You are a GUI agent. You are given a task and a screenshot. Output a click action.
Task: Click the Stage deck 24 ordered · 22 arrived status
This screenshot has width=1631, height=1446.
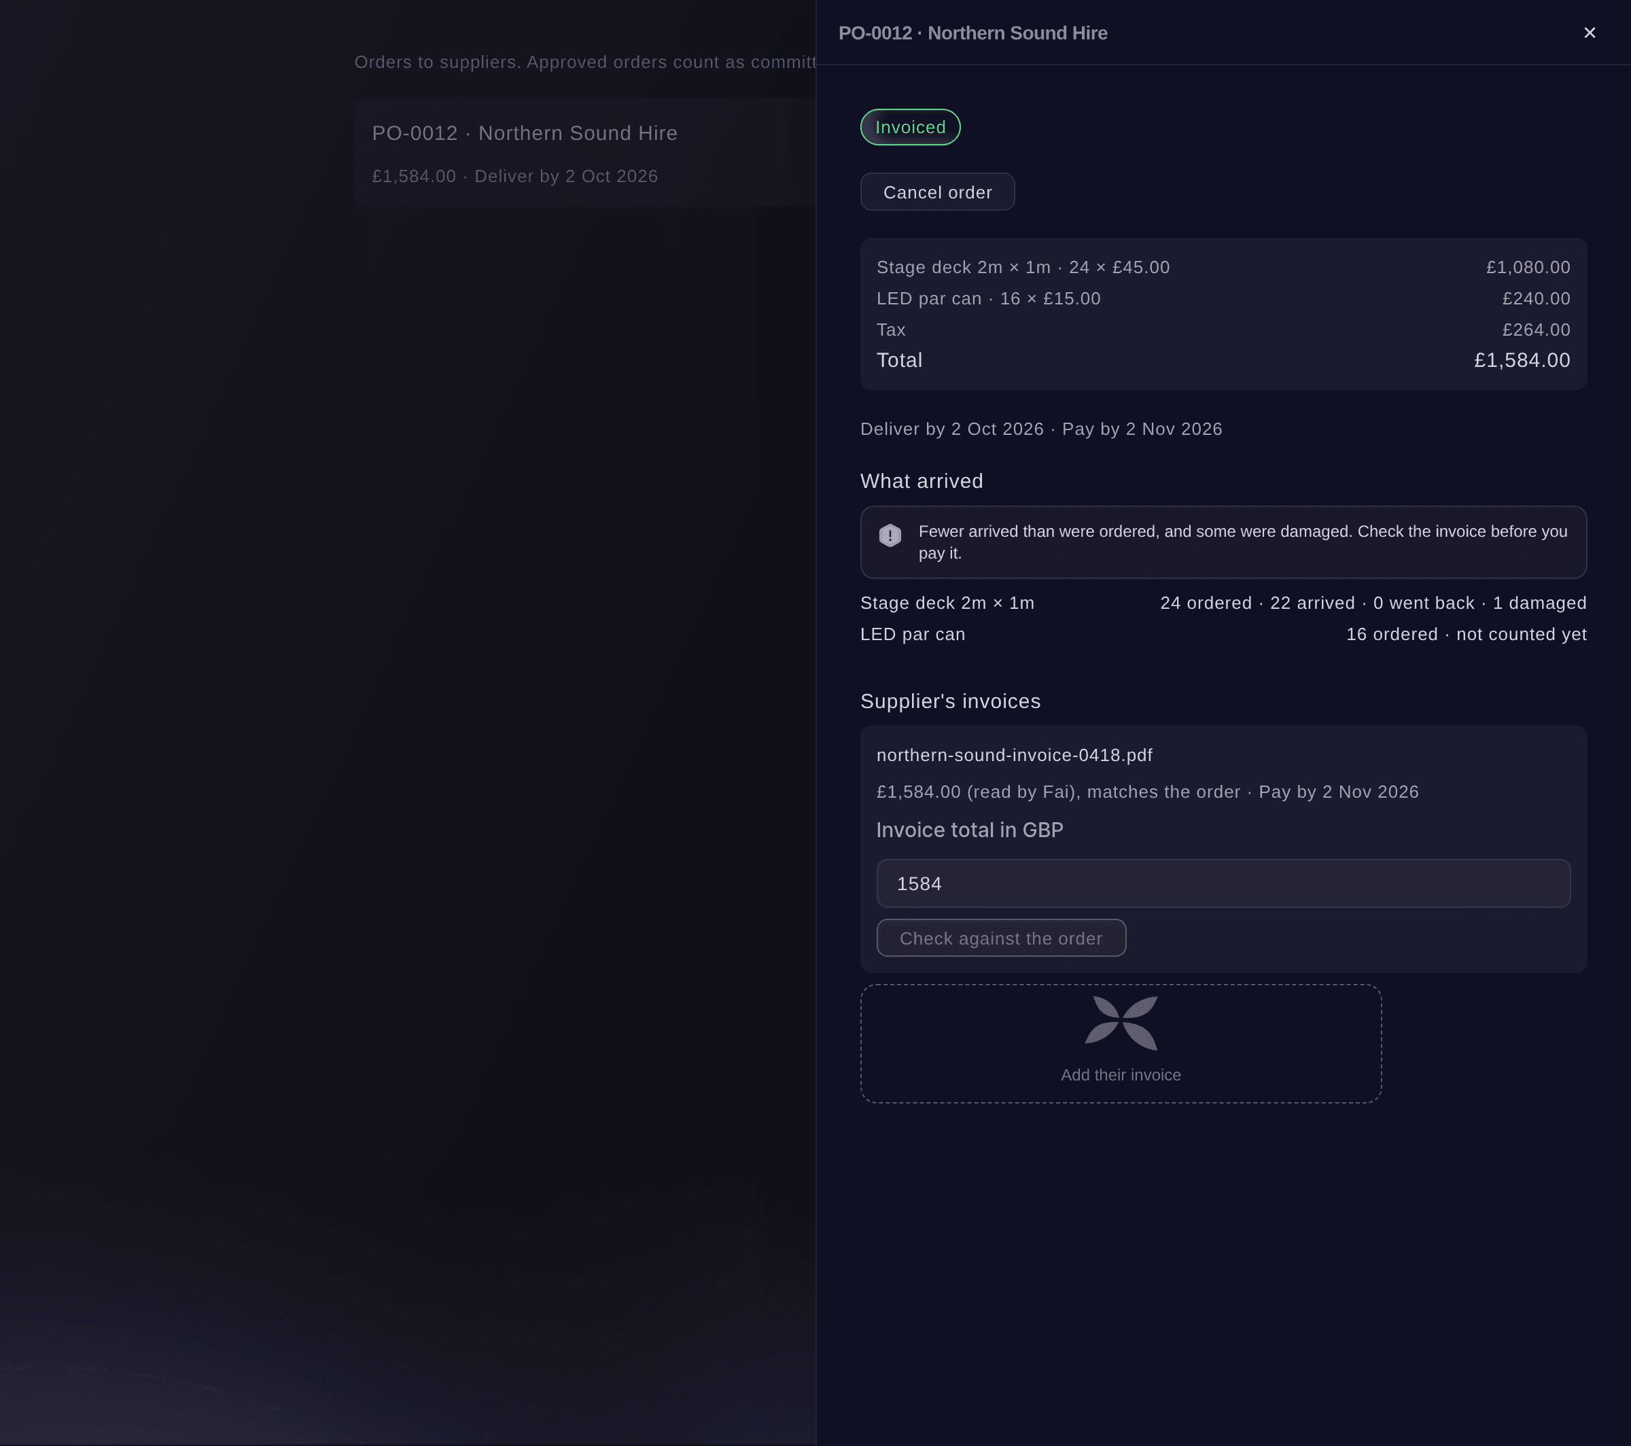[x=1373, y=603]
